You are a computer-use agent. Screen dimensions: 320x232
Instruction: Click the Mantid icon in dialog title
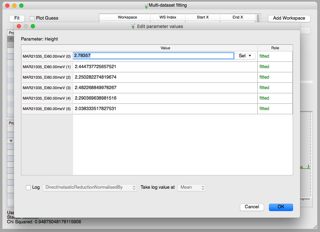[133, 26]
